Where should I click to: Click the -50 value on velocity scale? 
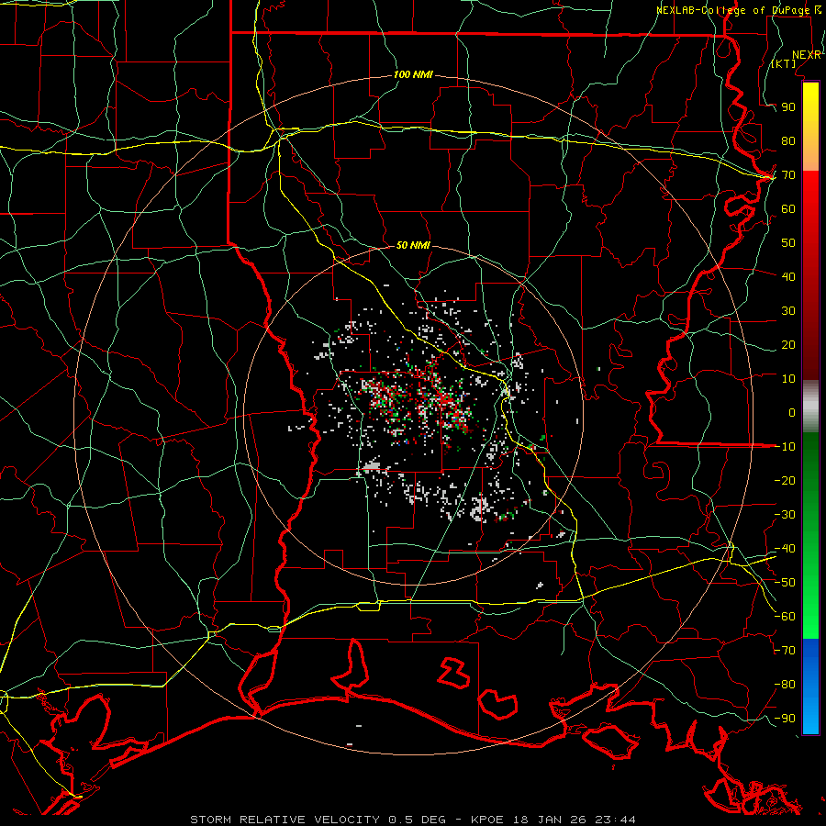785,582
